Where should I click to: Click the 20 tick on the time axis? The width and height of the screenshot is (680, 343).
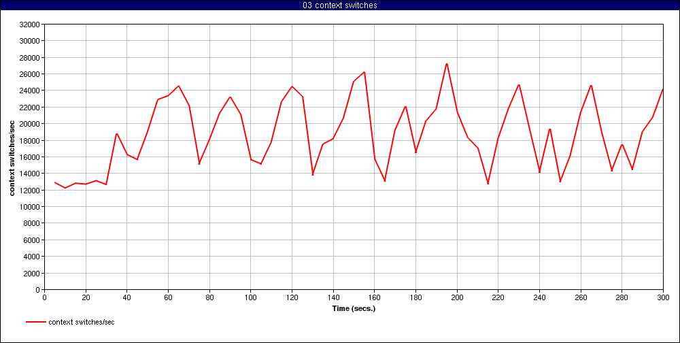(86, 298)
